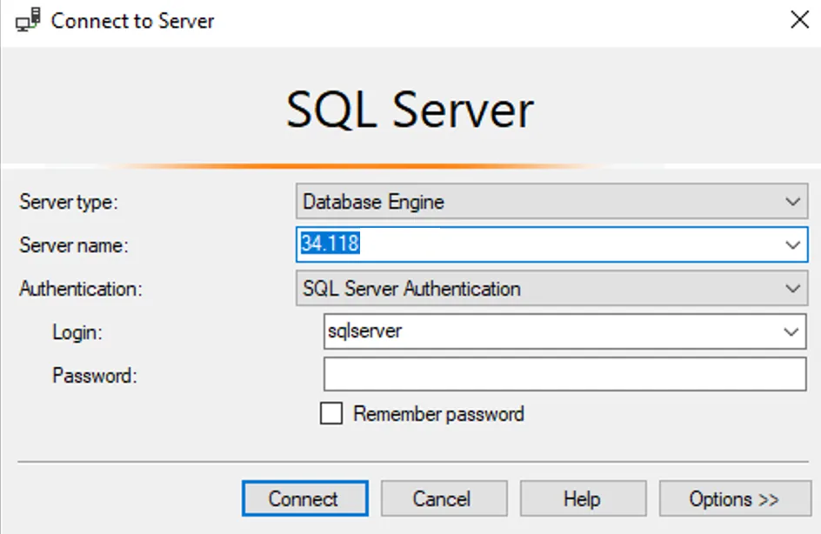Click the 'Password:' label
Image resolution: width=821 pixels, height=534 pixels.
click(95, 376)
